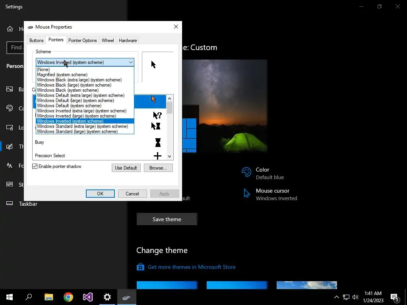
Task: Pick Windows Default (large) scheme
Action: pyautogui.click(x=85, y=100)
